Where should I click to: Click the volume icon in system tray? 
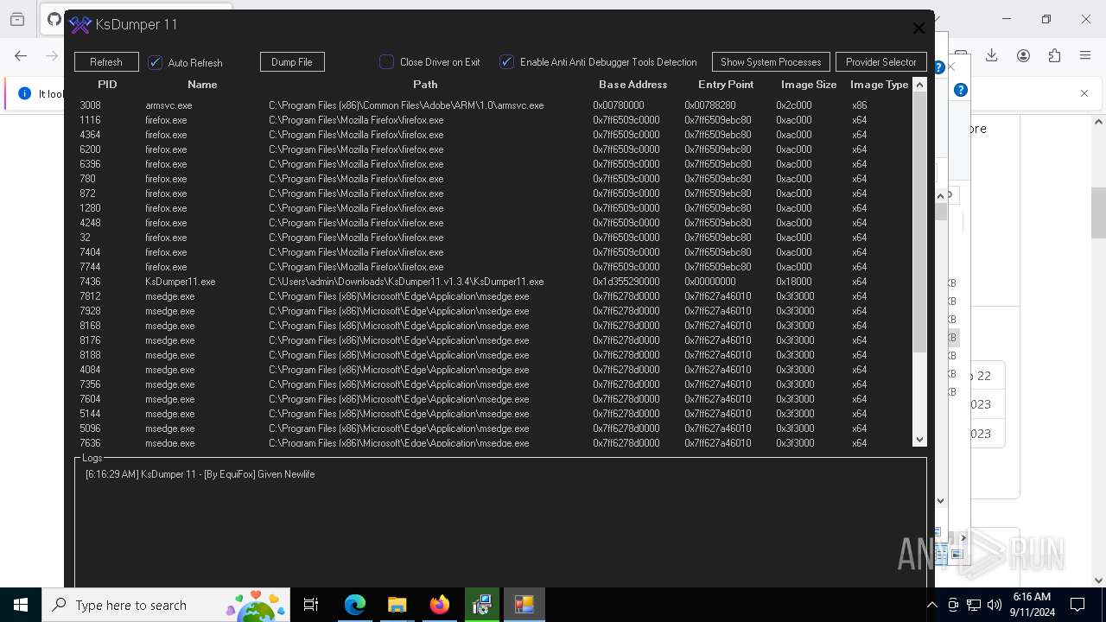click(994, 605)
